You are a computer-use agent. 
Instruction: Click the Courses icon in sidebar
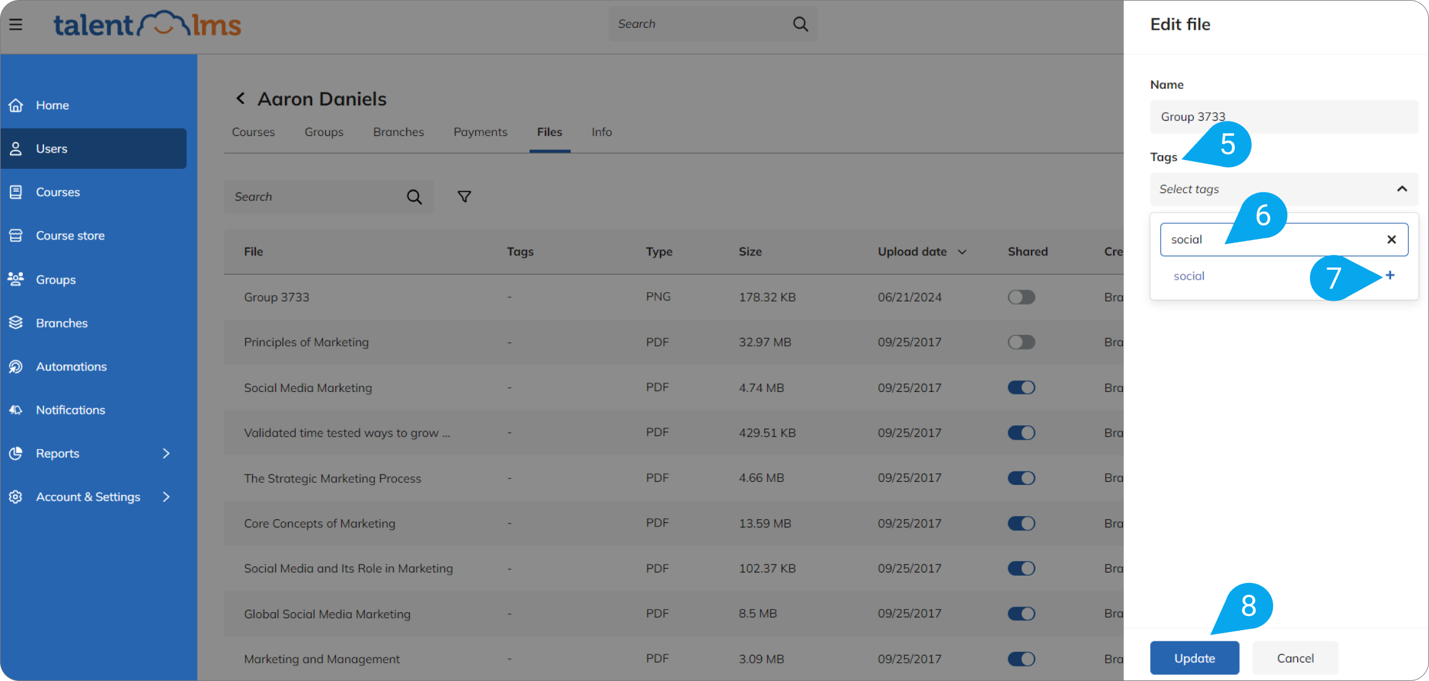16,192
